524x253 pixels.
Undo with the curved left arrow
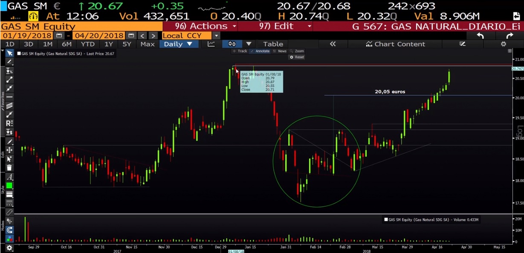(x=481, y=36)
